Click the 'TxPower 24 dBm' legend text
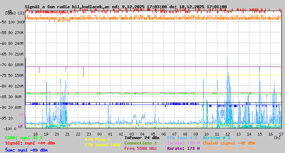285x153 pixels. (142, 138)
